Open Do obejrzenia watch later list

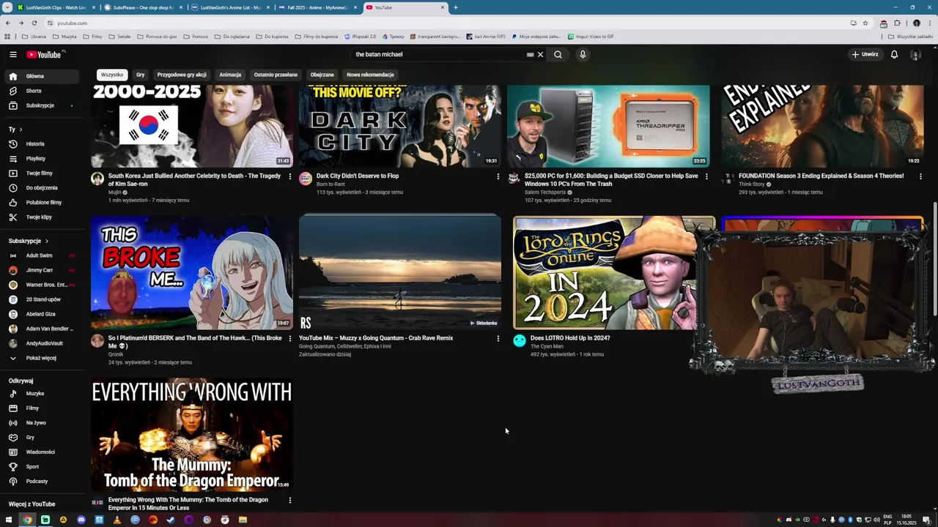click(x=43, y=187)
